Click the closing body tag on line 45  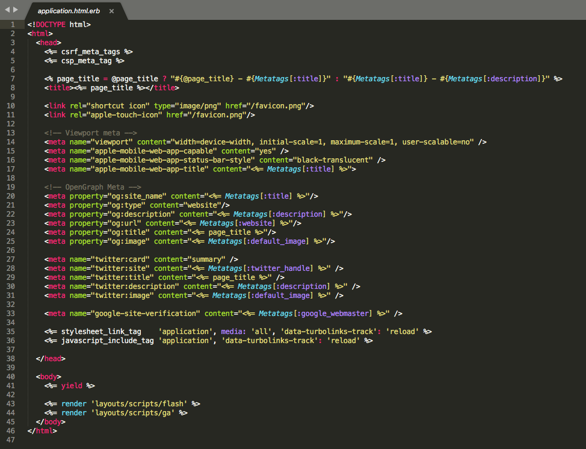tap(51, 422)
